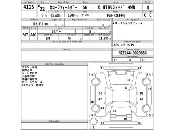This screenshot has height=130, width=174.
Task: Click the chassis number NZE144-9029886
Action: (x=133, y=53)
